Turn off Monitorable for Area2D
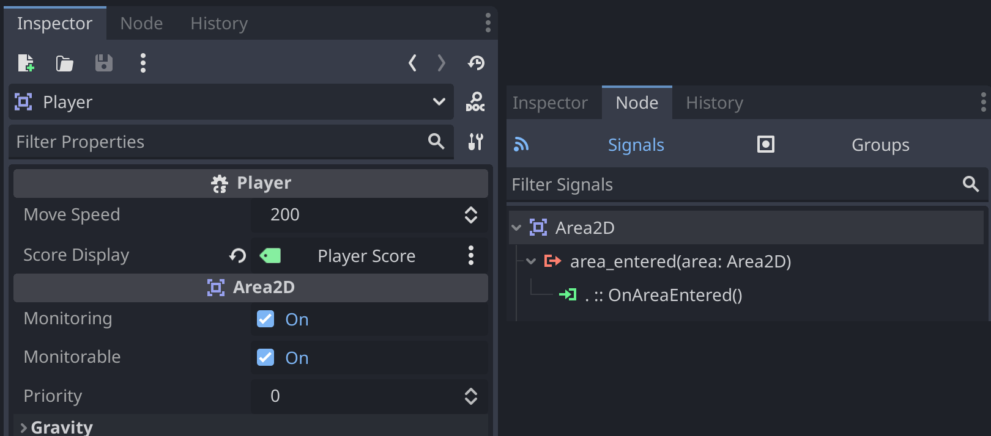Viewport: 991px width, 436px height. tap(265, 357)
